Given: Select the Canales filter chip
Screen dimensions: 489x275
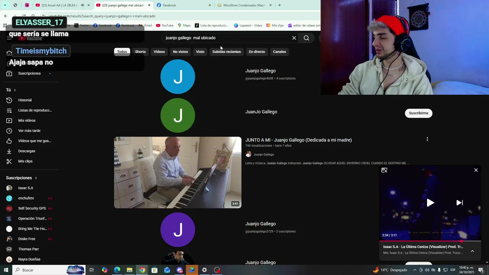Looking at the screenshot, I should click(279, 52).
